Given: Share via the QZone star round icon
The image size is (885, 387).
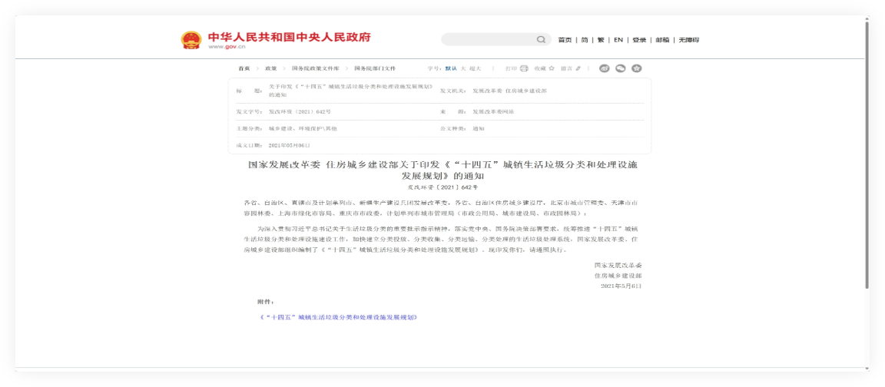Looking at the screenshot, I should 637,68.
